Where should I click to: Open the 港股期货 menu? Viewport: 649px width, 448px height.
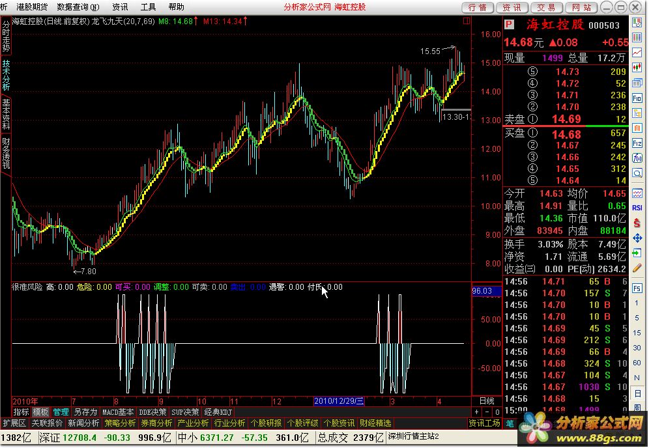point(32,7)
